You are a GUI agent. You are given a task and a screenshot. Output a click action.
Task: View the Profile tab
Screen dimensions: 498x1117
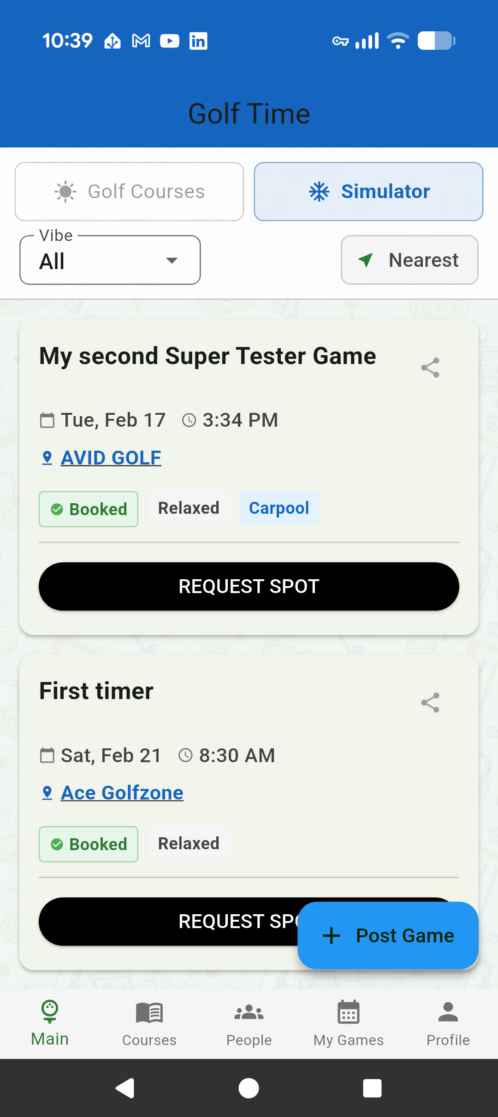tap(448, 1023)
